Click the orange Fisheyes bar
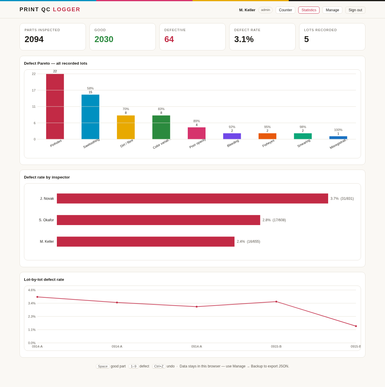The height and width of the screenshot is (387, 385). [x=267, y=136]
